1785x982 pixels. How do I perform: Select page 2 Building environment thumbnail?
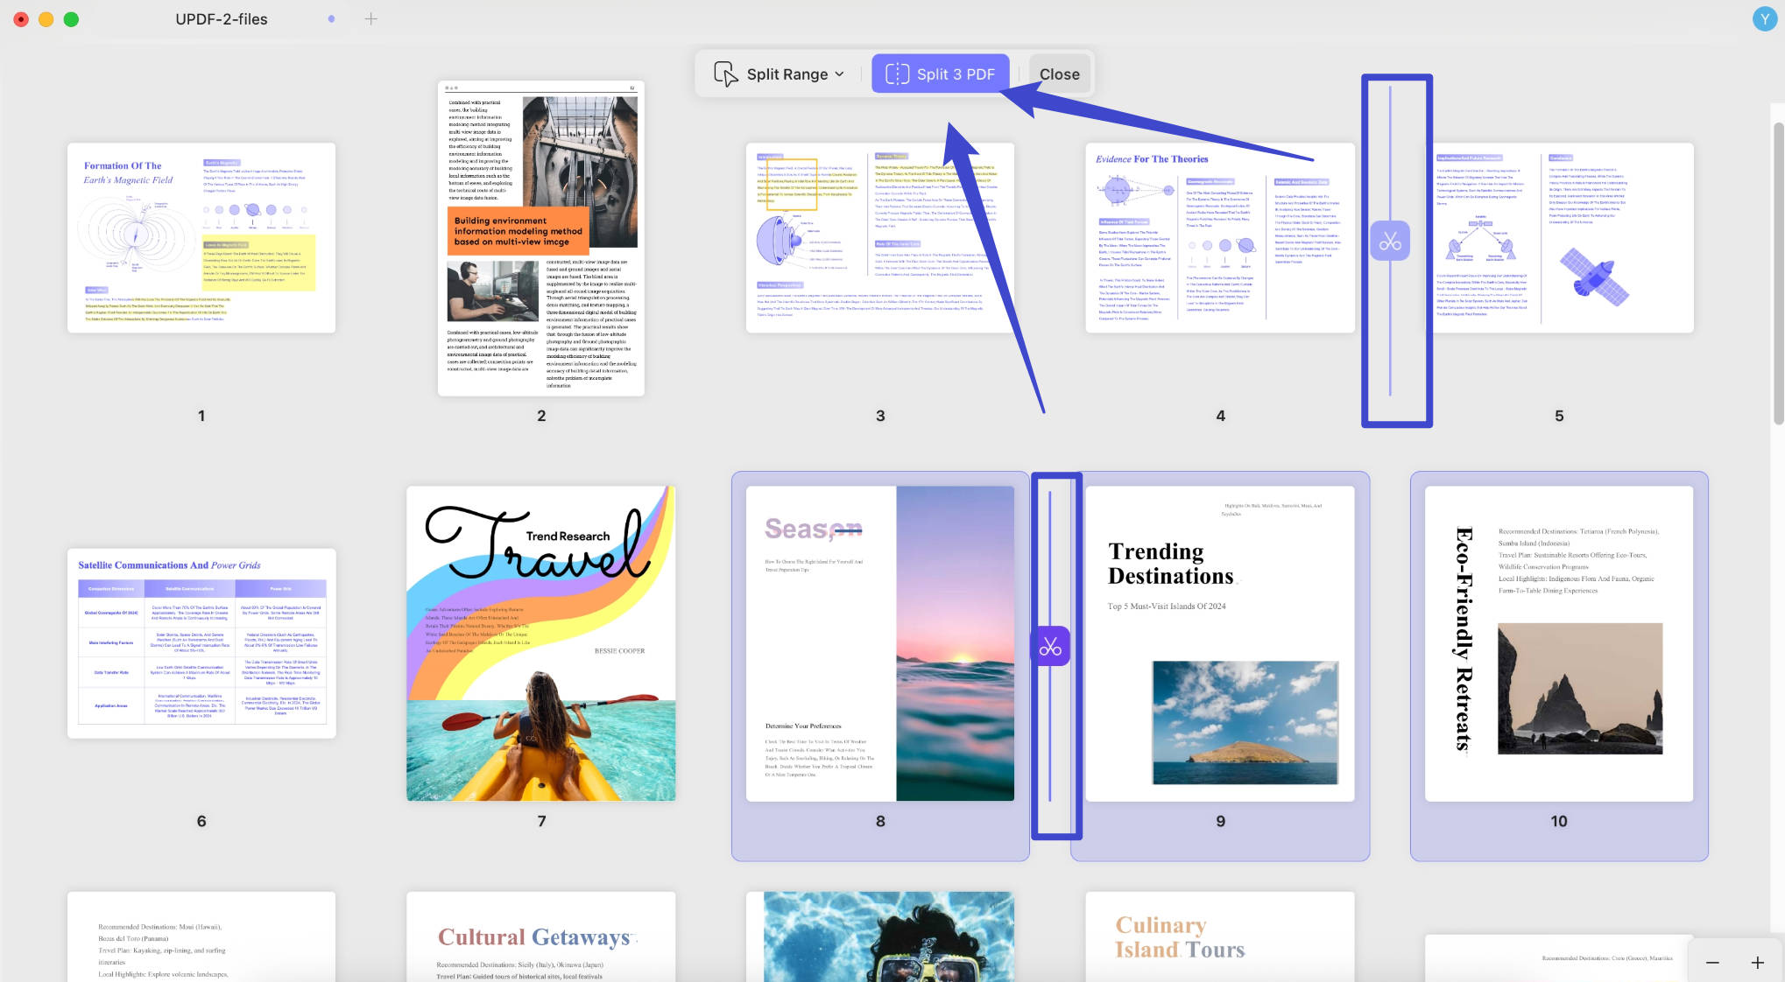pyautogui.click(x=541, y=238)
